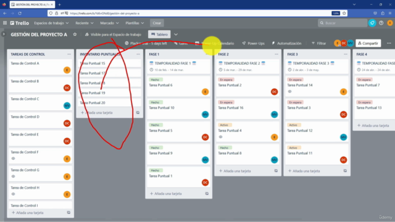Viewport: 395px width, 222px height.
Task: Open Marcado dropdown
Action: (x=109, y=23)
